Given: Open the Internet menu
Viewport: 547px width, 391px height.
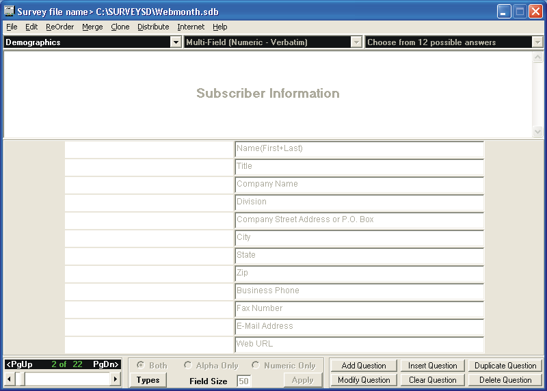Looking at the screenshot, I should point(191,27).
